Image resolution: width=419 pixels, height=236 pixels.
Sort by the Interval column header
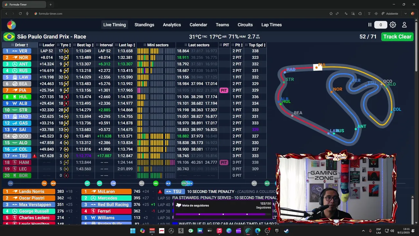tap(104, 45)
